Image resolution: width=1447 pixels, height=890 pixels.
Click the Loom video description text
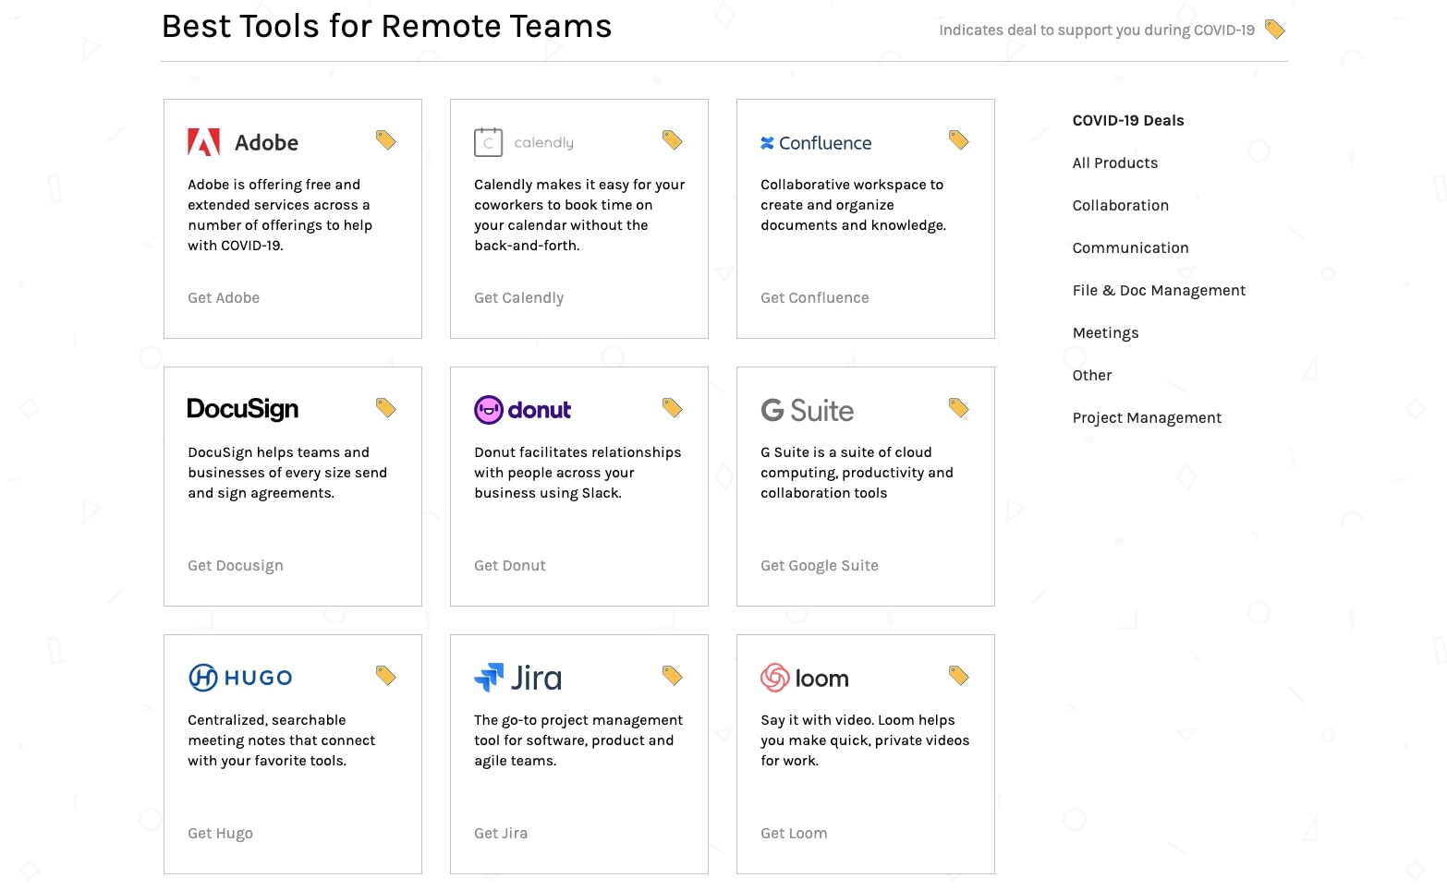(865, 740)
